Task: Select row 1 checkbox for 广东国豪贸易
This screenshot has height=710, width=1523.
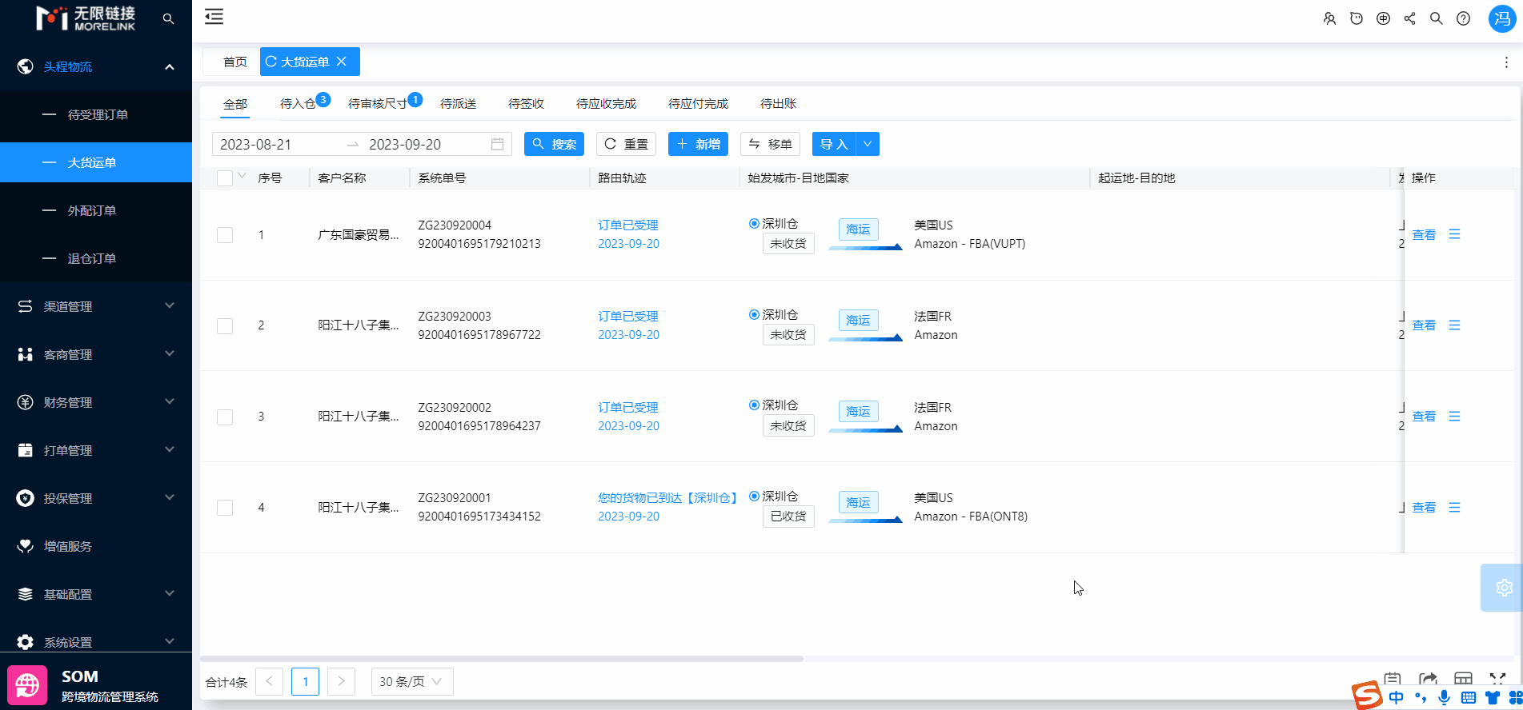Action: [225, 235]
